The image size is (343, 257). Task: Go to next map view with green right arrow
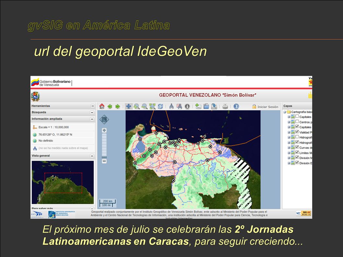[x=118, y=107]
